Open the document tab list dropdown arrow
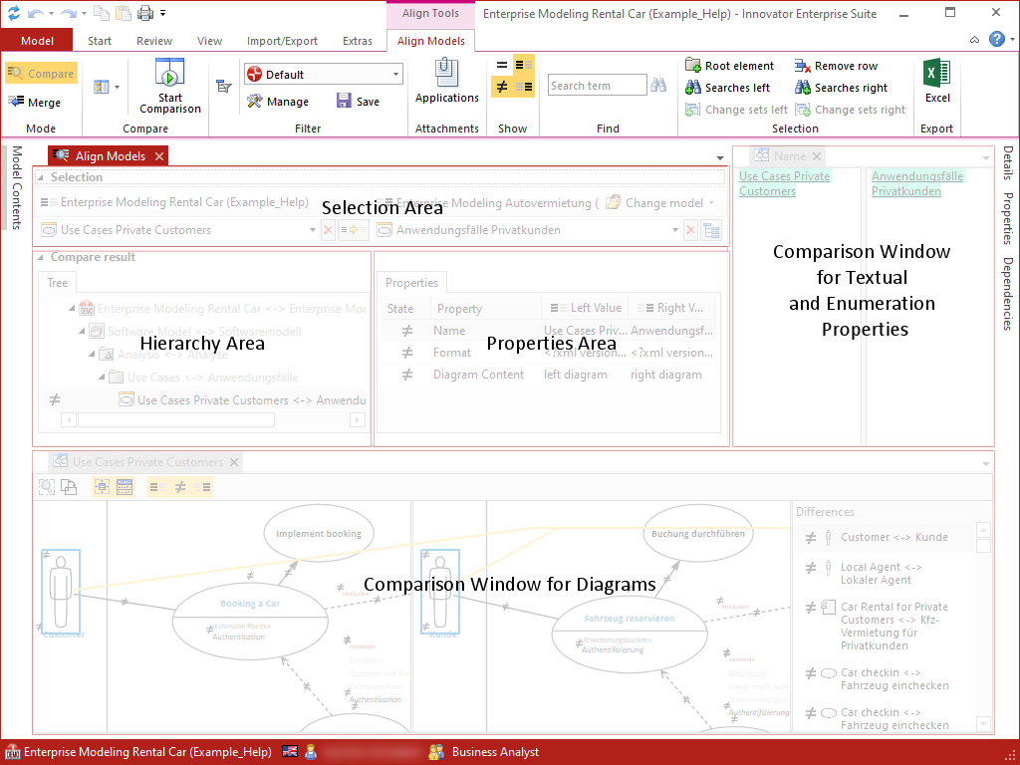 point(720,158)
